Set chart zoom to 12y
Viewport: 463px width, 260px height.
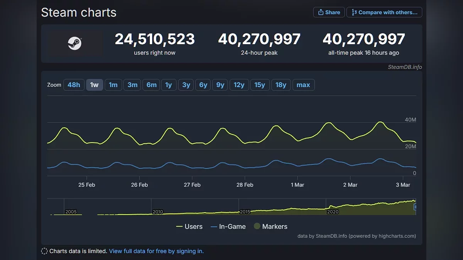point(239,85)
